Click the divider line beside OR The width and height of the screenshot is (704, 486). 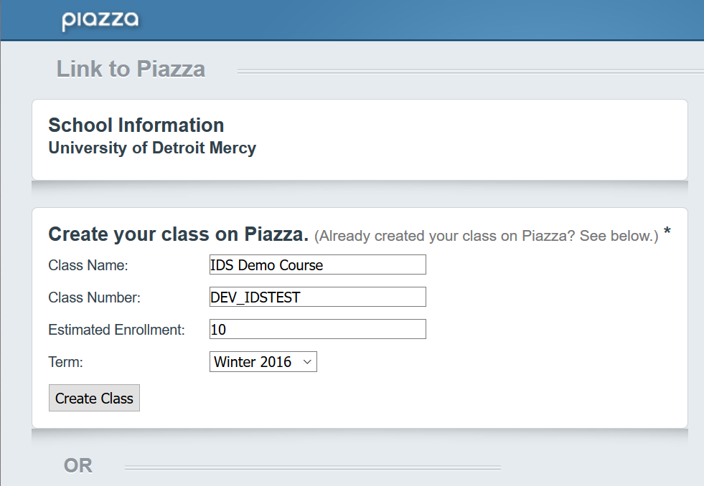(x=313, y=467)
